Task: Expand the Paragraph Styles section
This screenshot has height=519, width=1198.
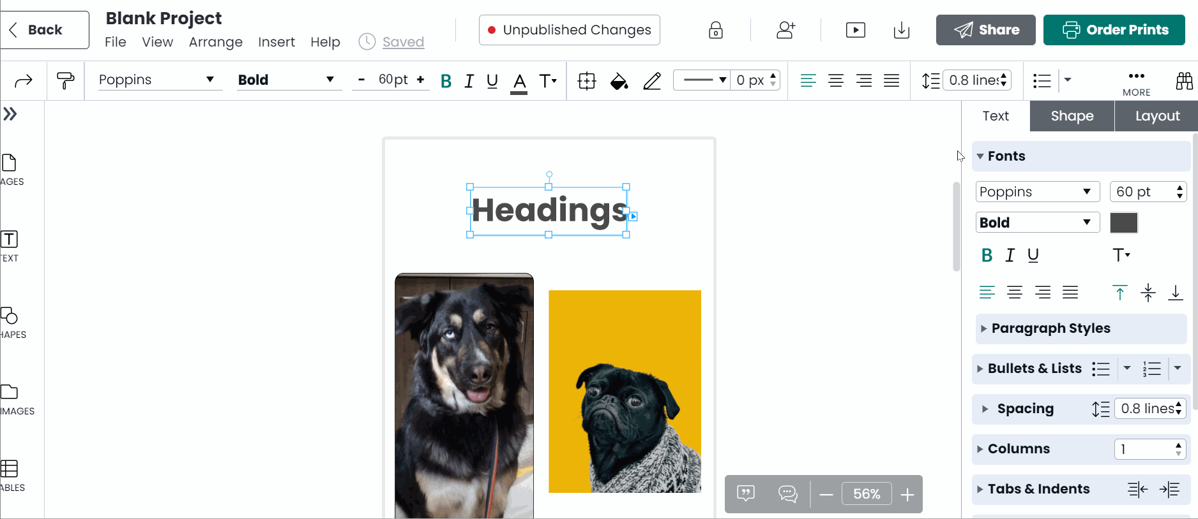Action: [1050, 328]
